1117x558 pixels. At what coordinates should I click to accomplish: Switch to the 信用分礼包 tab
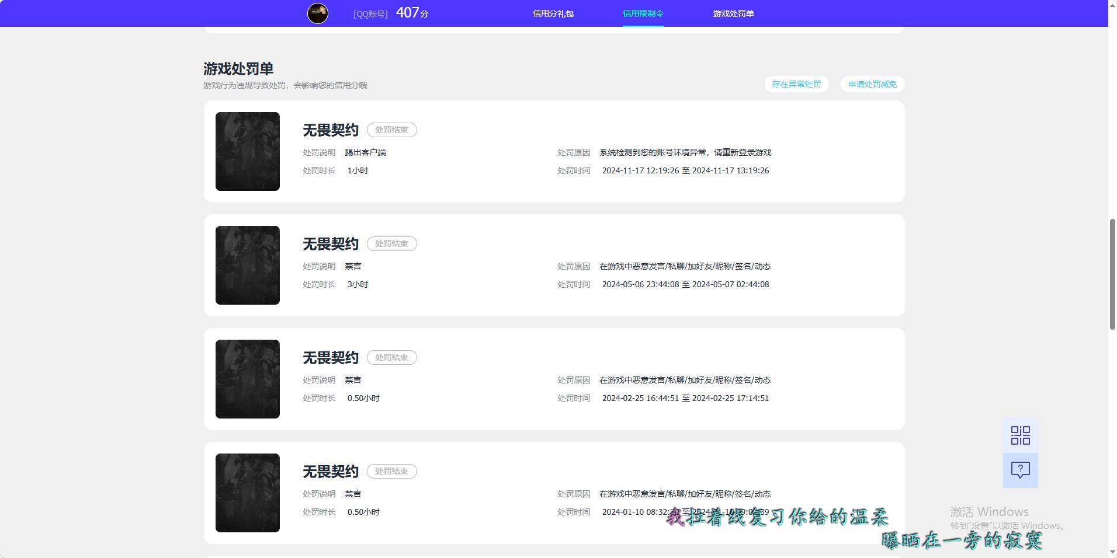(553, 13)
